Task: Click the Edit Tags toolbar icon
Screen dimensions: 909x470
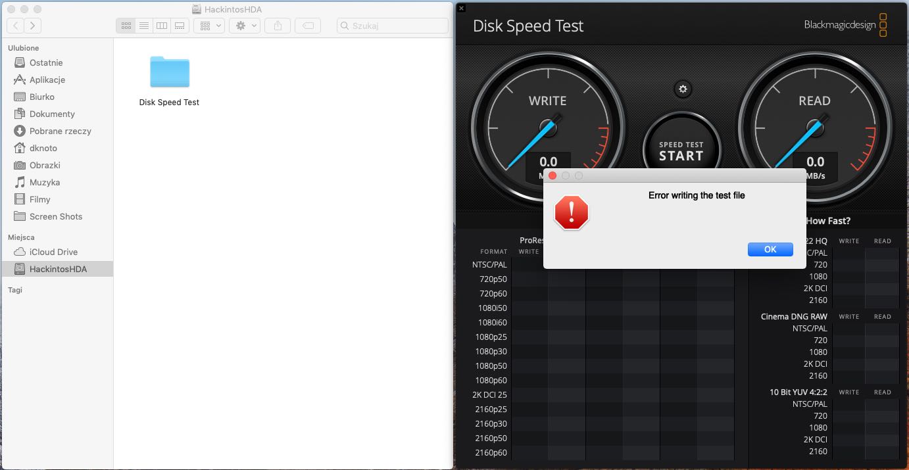Action: pos(308,26)
